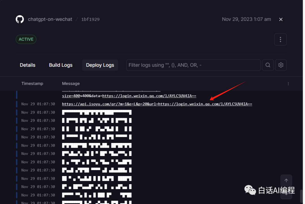Click the log search magnifier icon

tap(268, 65)
